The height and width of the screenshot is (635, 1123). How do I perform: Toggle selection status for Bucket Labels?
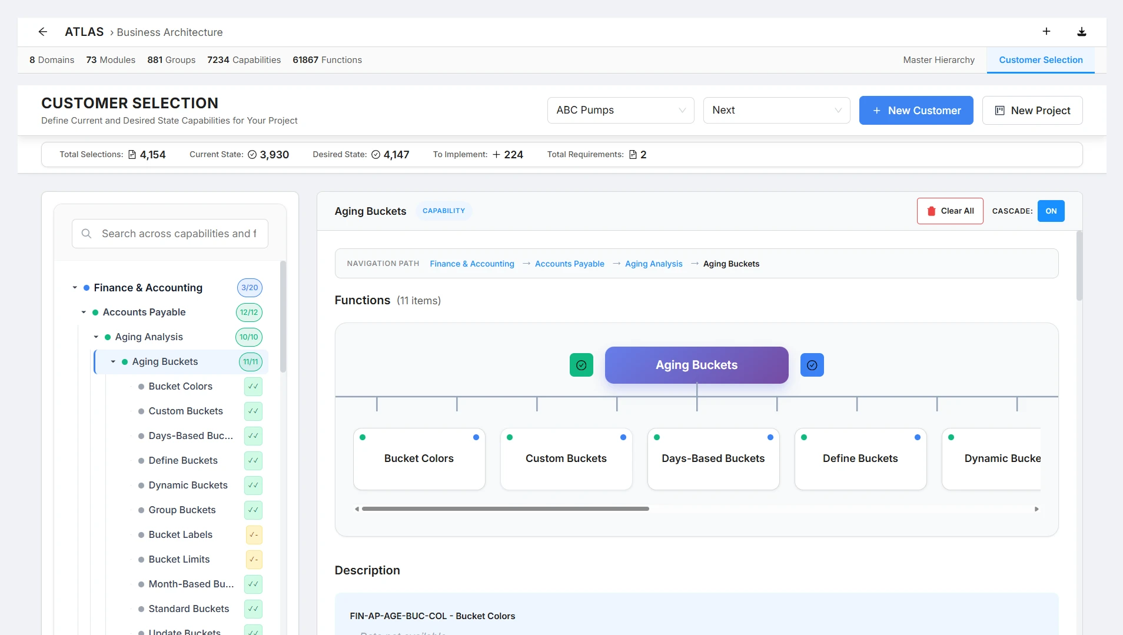pyautogui.click(x=254, y=535)
